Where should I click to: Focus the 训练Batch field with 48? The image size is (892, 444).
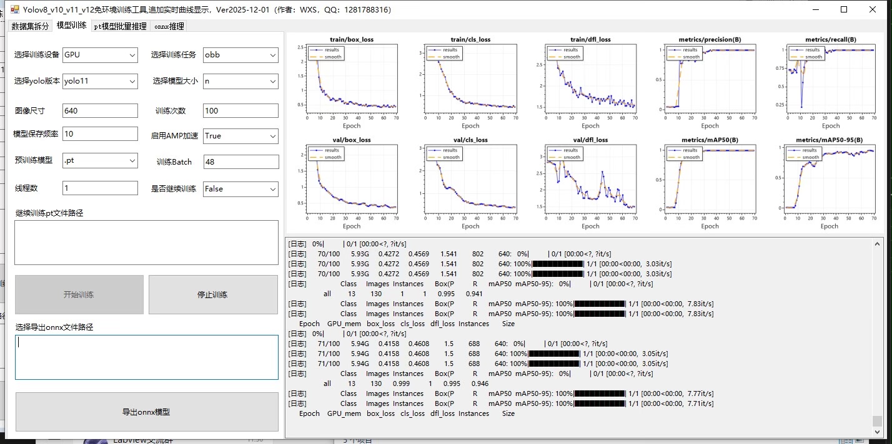pos(240,162)
